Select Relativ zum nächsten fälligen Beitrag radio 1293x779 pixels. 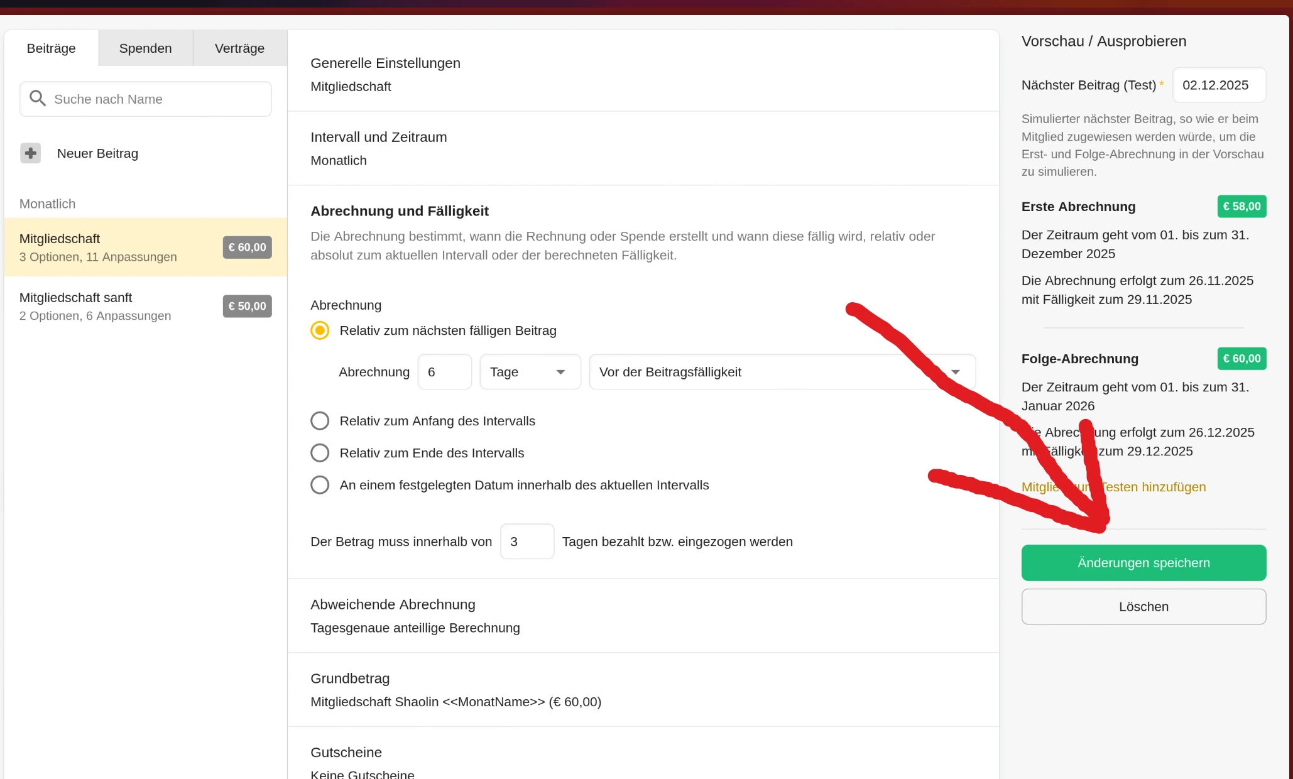click(320, 330)
